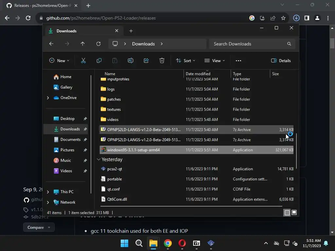Sort by Type column header
This screenshot has width=335, height=251.
237,74
